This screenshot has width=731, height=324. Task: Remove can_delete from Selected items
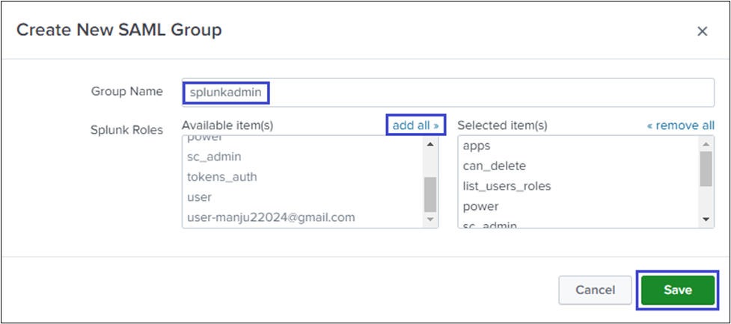point(494,166)
